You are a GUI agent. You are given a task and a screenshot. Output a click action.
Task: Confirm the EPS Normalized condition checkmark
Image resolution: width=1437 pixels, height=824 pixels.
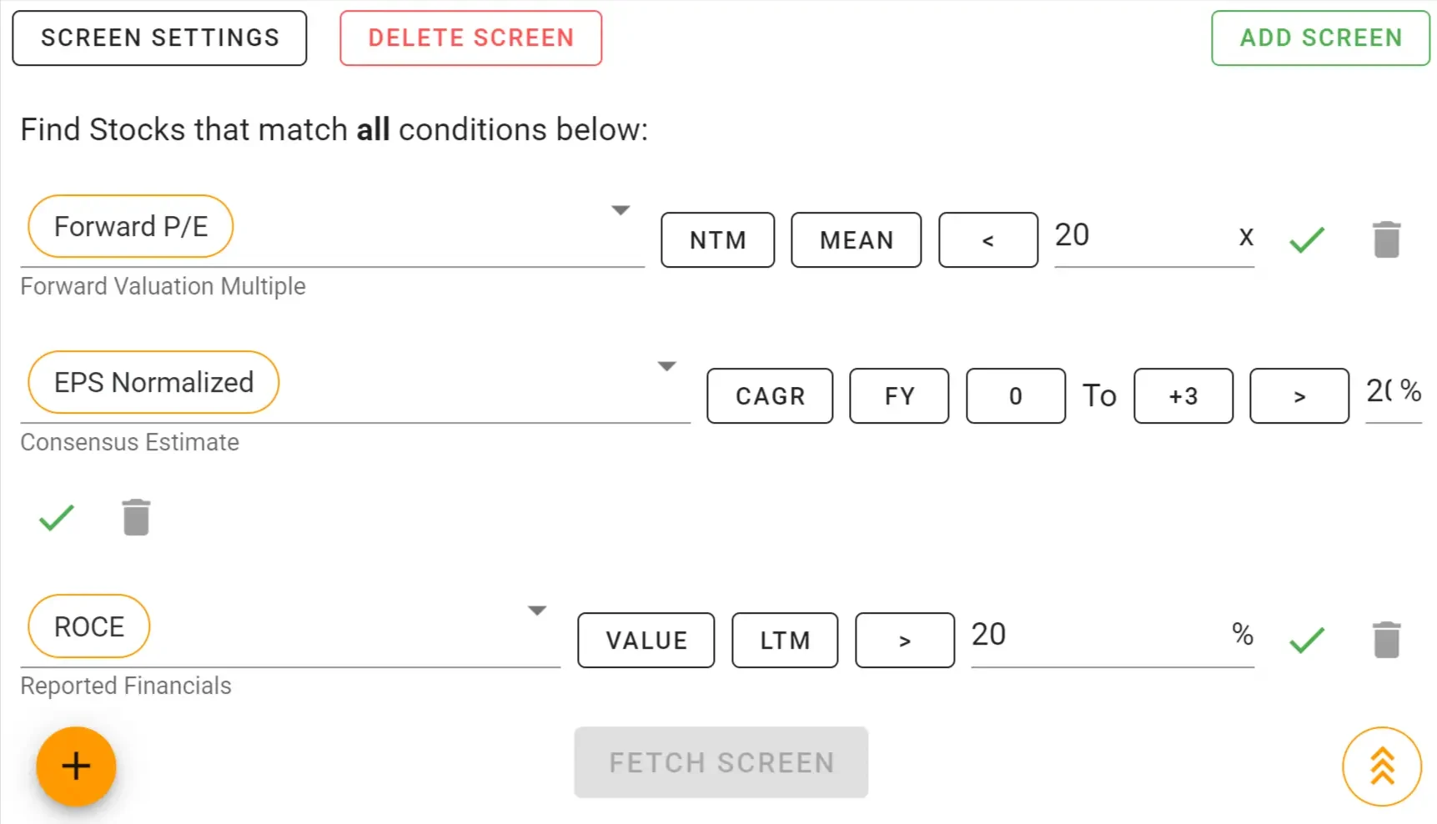[x=57, y=518]
